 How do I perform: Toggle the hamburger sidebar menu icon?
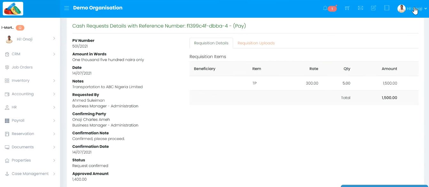[66, 8]
